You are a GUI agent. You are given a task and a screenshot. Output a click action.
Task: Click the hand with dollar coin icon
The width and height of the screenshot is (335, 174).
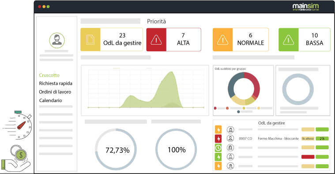click(x=16, y=158)
